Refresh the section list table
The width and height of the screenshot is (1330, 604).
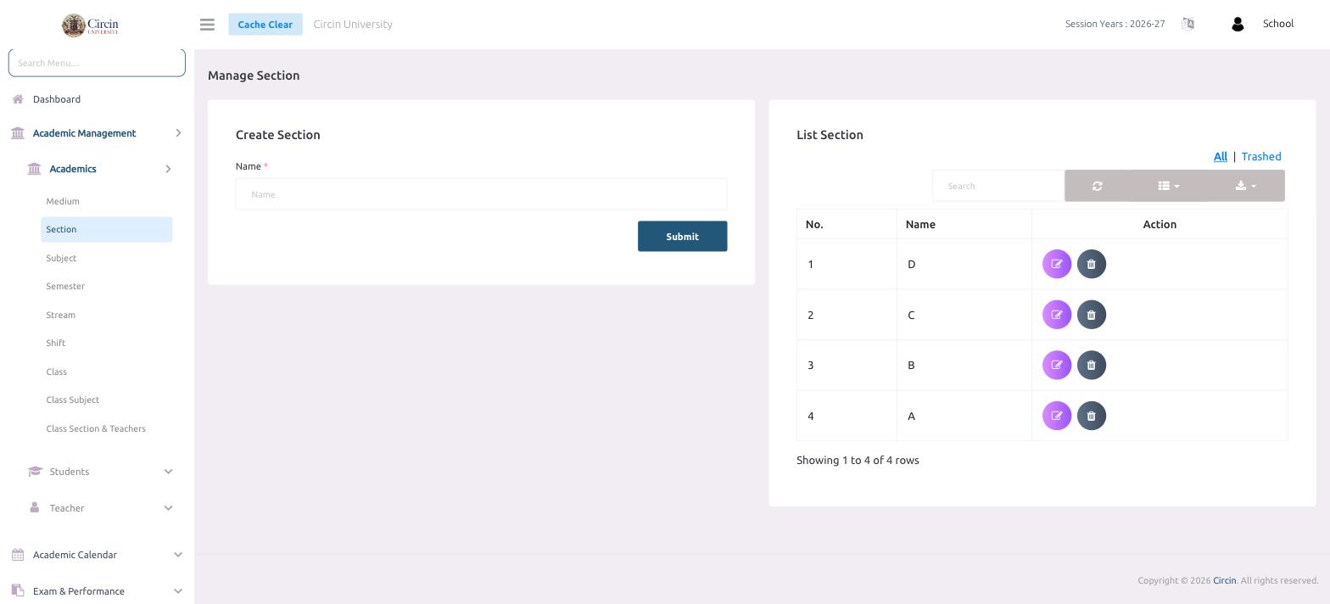pos(1097,186)
